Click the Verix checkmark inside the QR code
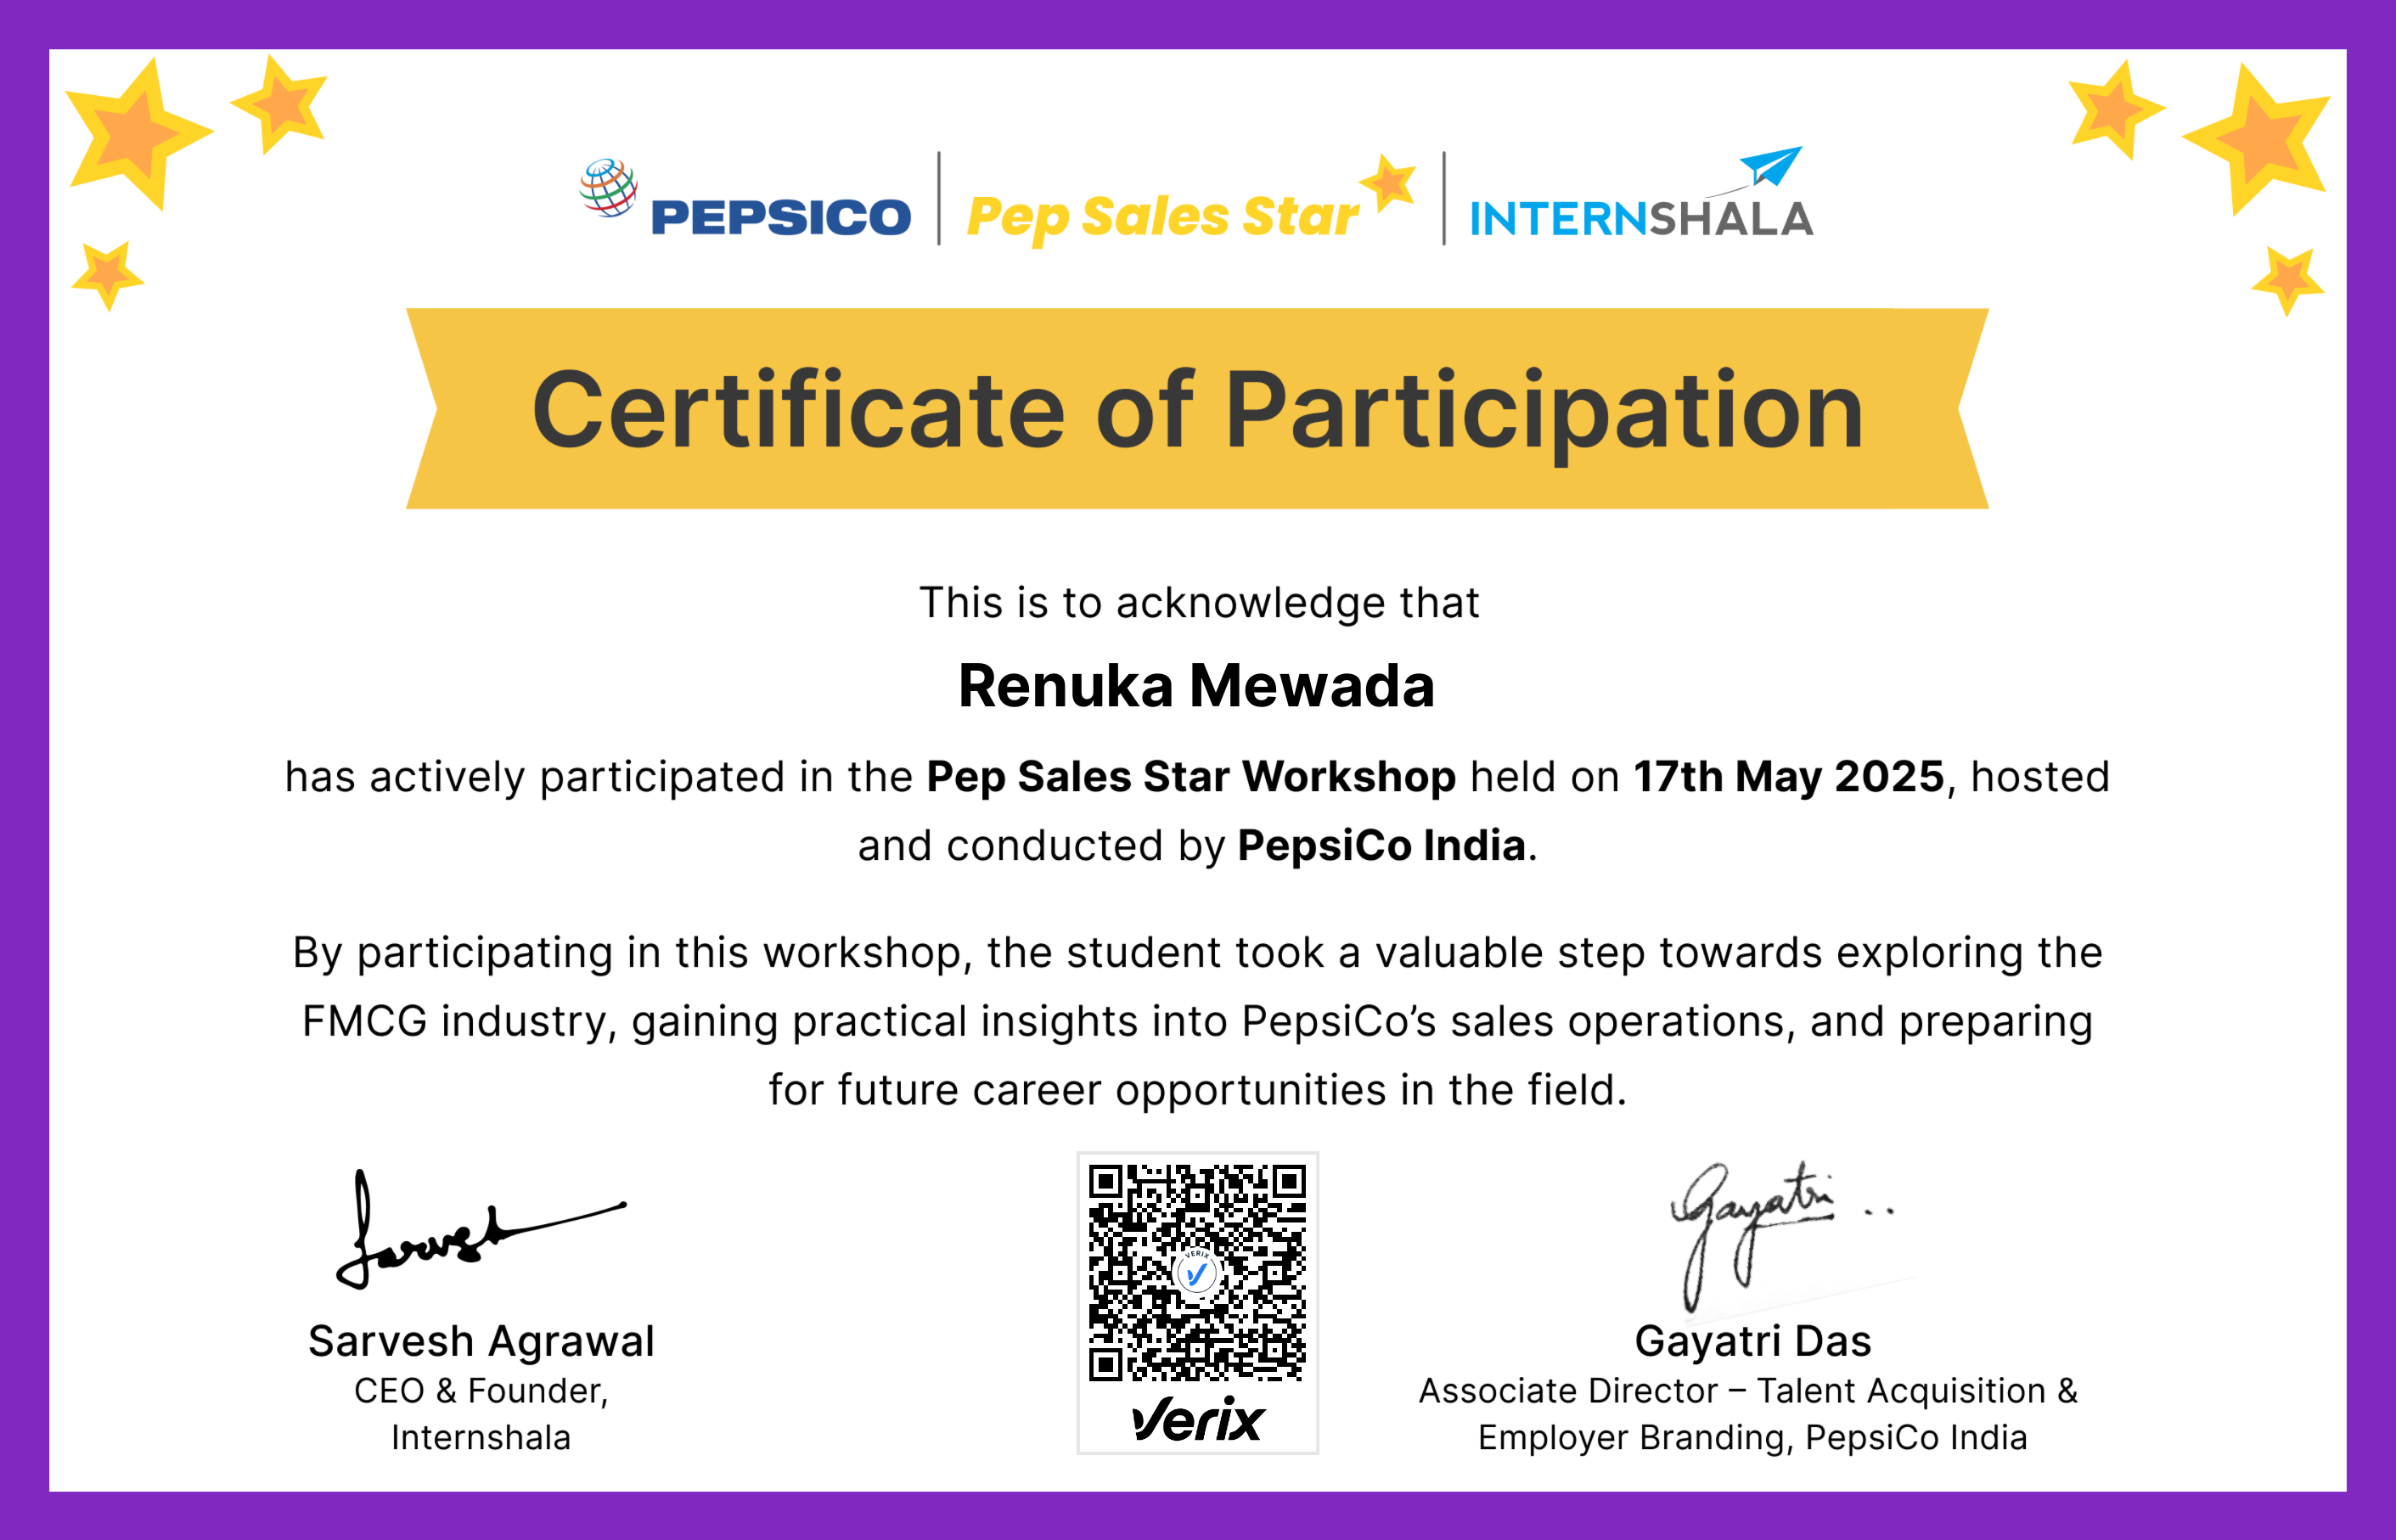This screenshot has height=1540, width=2396. tap(1197, 1273)
